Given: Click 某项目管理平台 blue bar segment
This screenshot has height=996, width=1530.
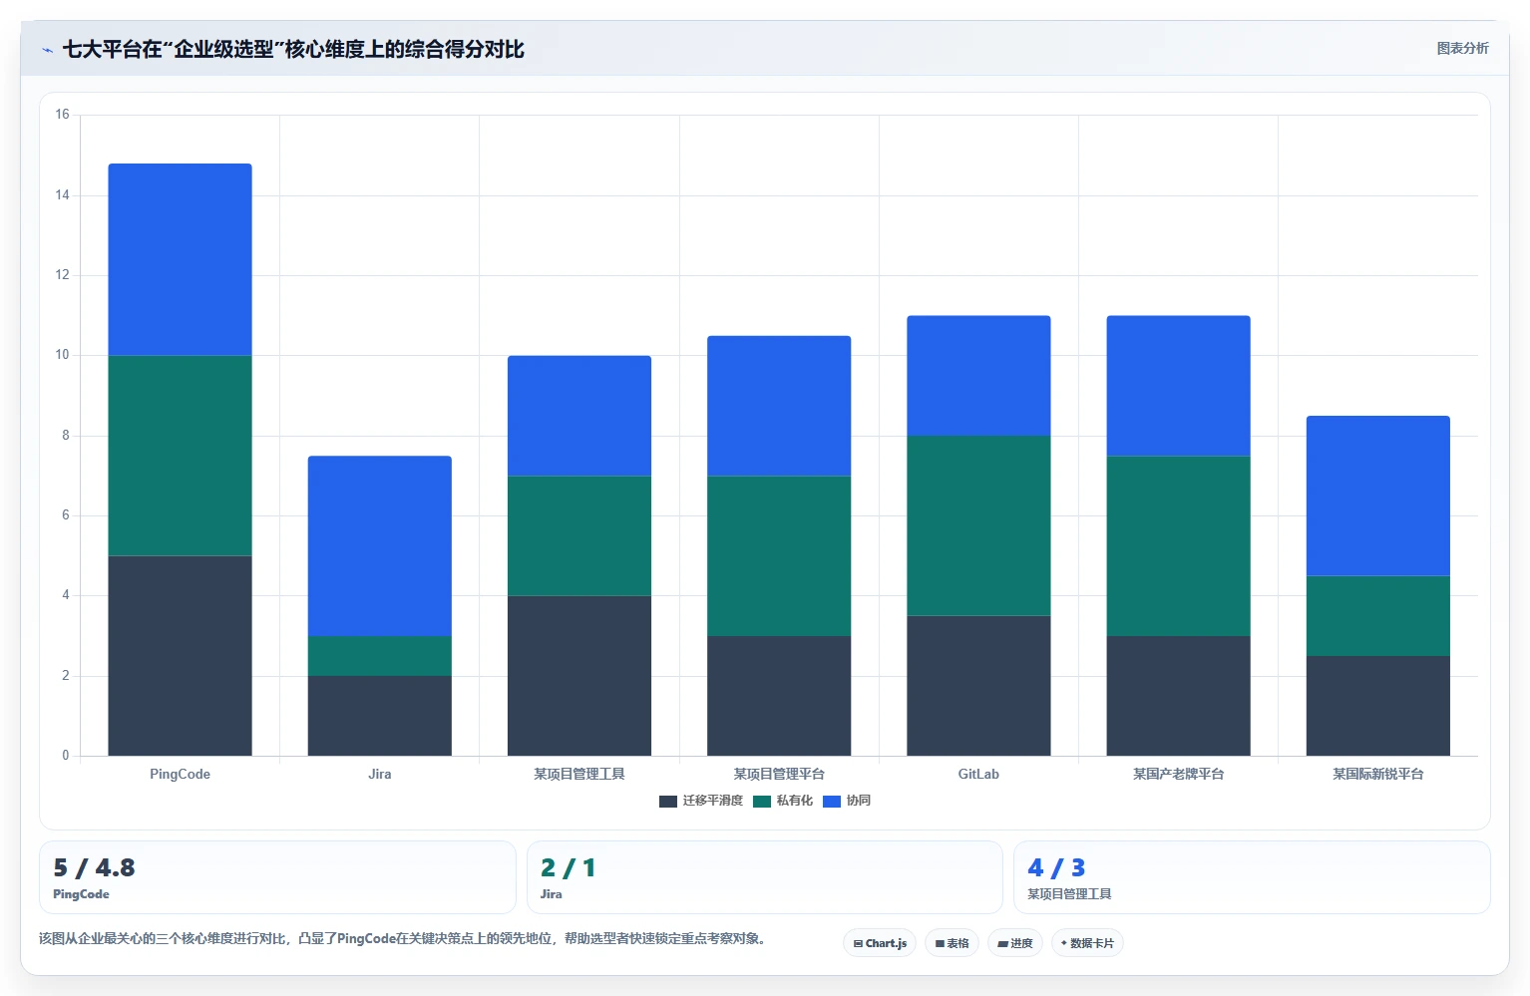Looking at the screenshot, I should coord(779,406).
